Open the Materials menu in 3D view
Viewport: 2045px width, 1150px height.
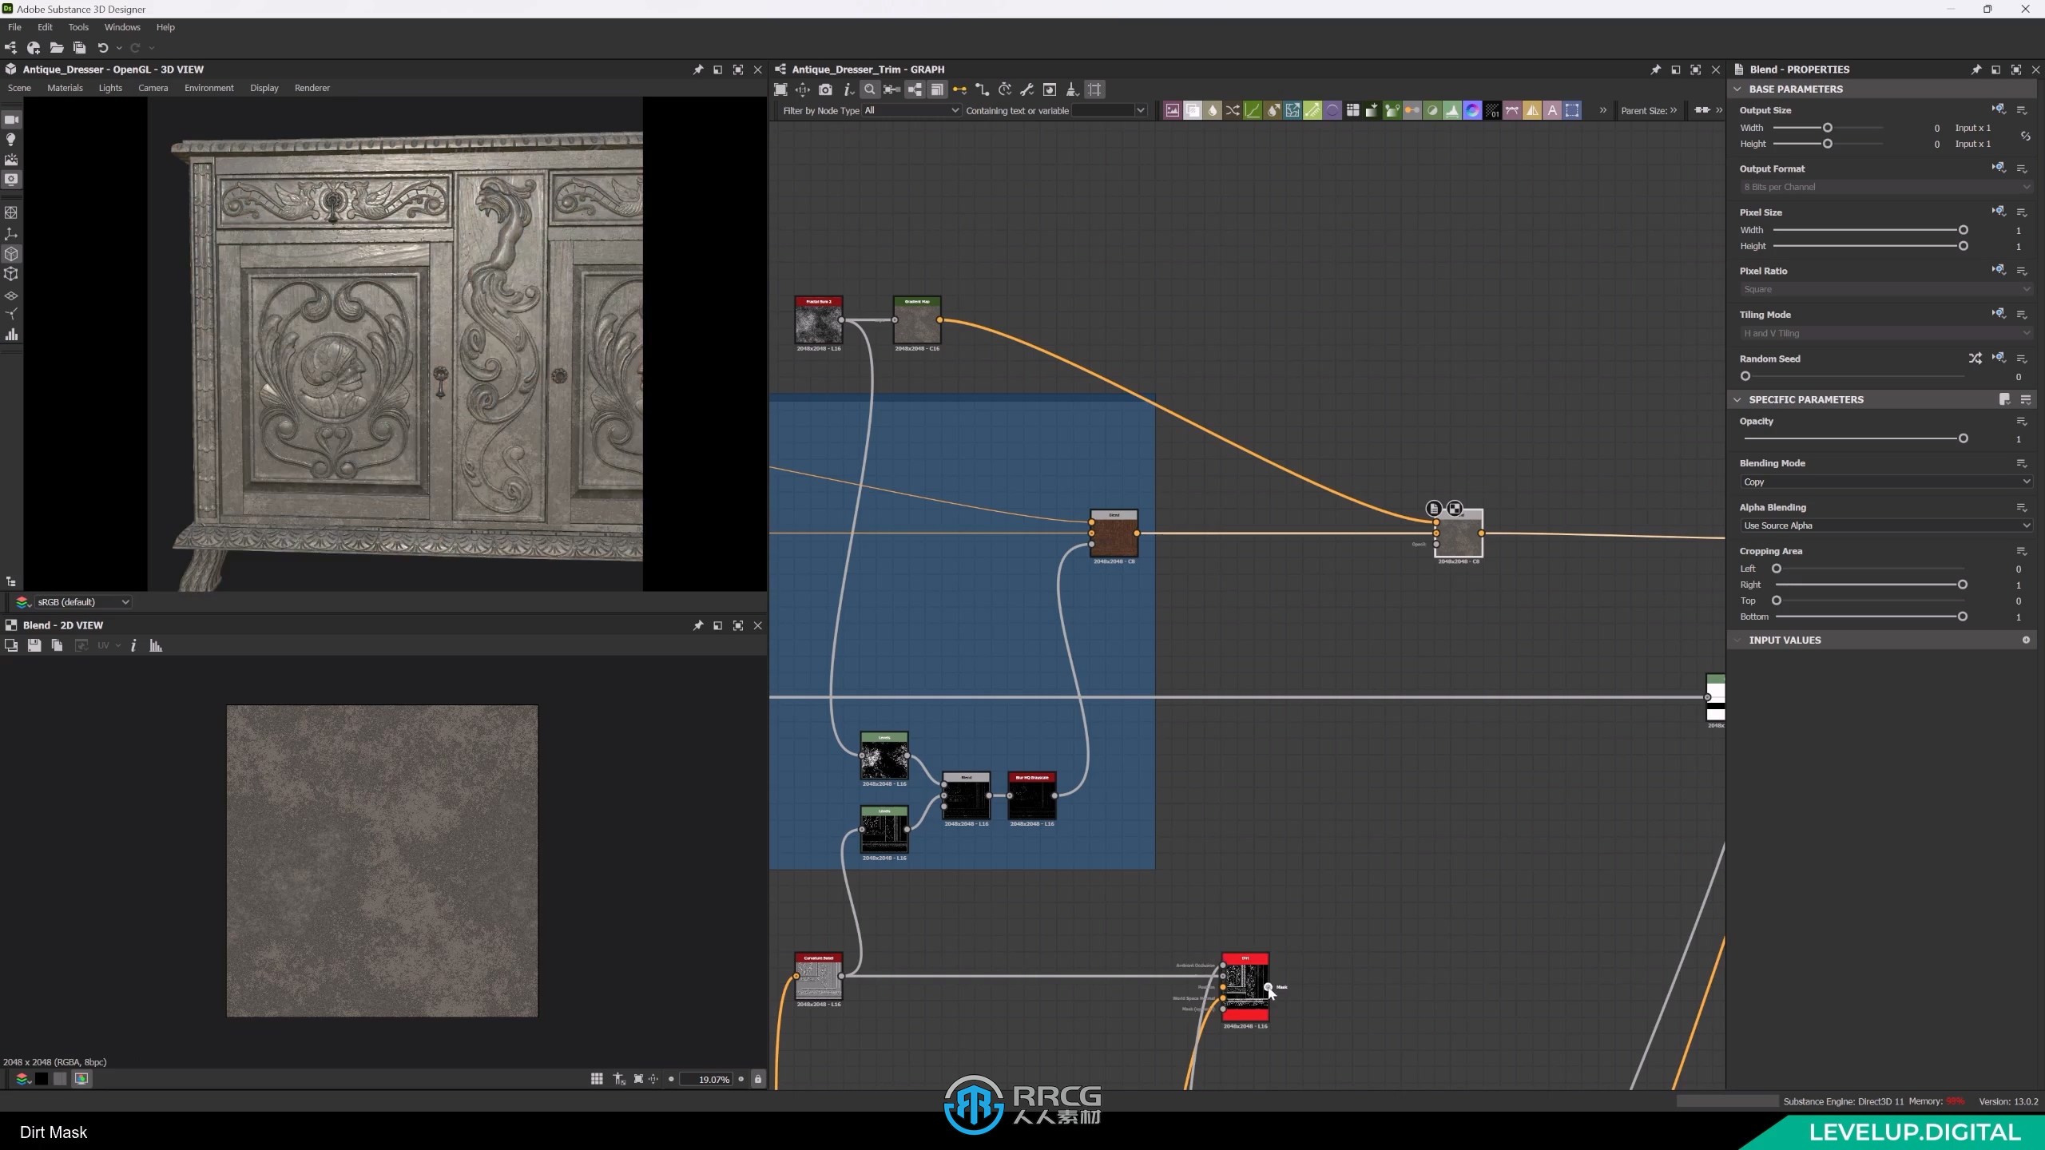pos(65,88)
